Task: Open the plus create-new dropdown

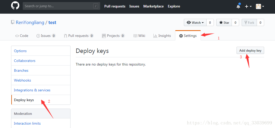Action: 248,6
